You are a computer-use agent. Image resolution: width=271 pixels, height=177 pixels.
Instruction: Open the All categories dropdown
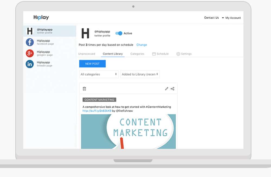coord(99,74)
